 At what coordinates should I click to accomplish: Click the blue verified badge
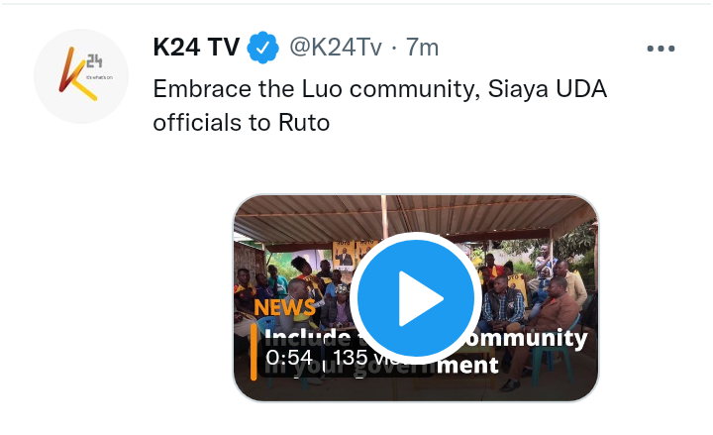pyautogui.click(x=262, y=48)
